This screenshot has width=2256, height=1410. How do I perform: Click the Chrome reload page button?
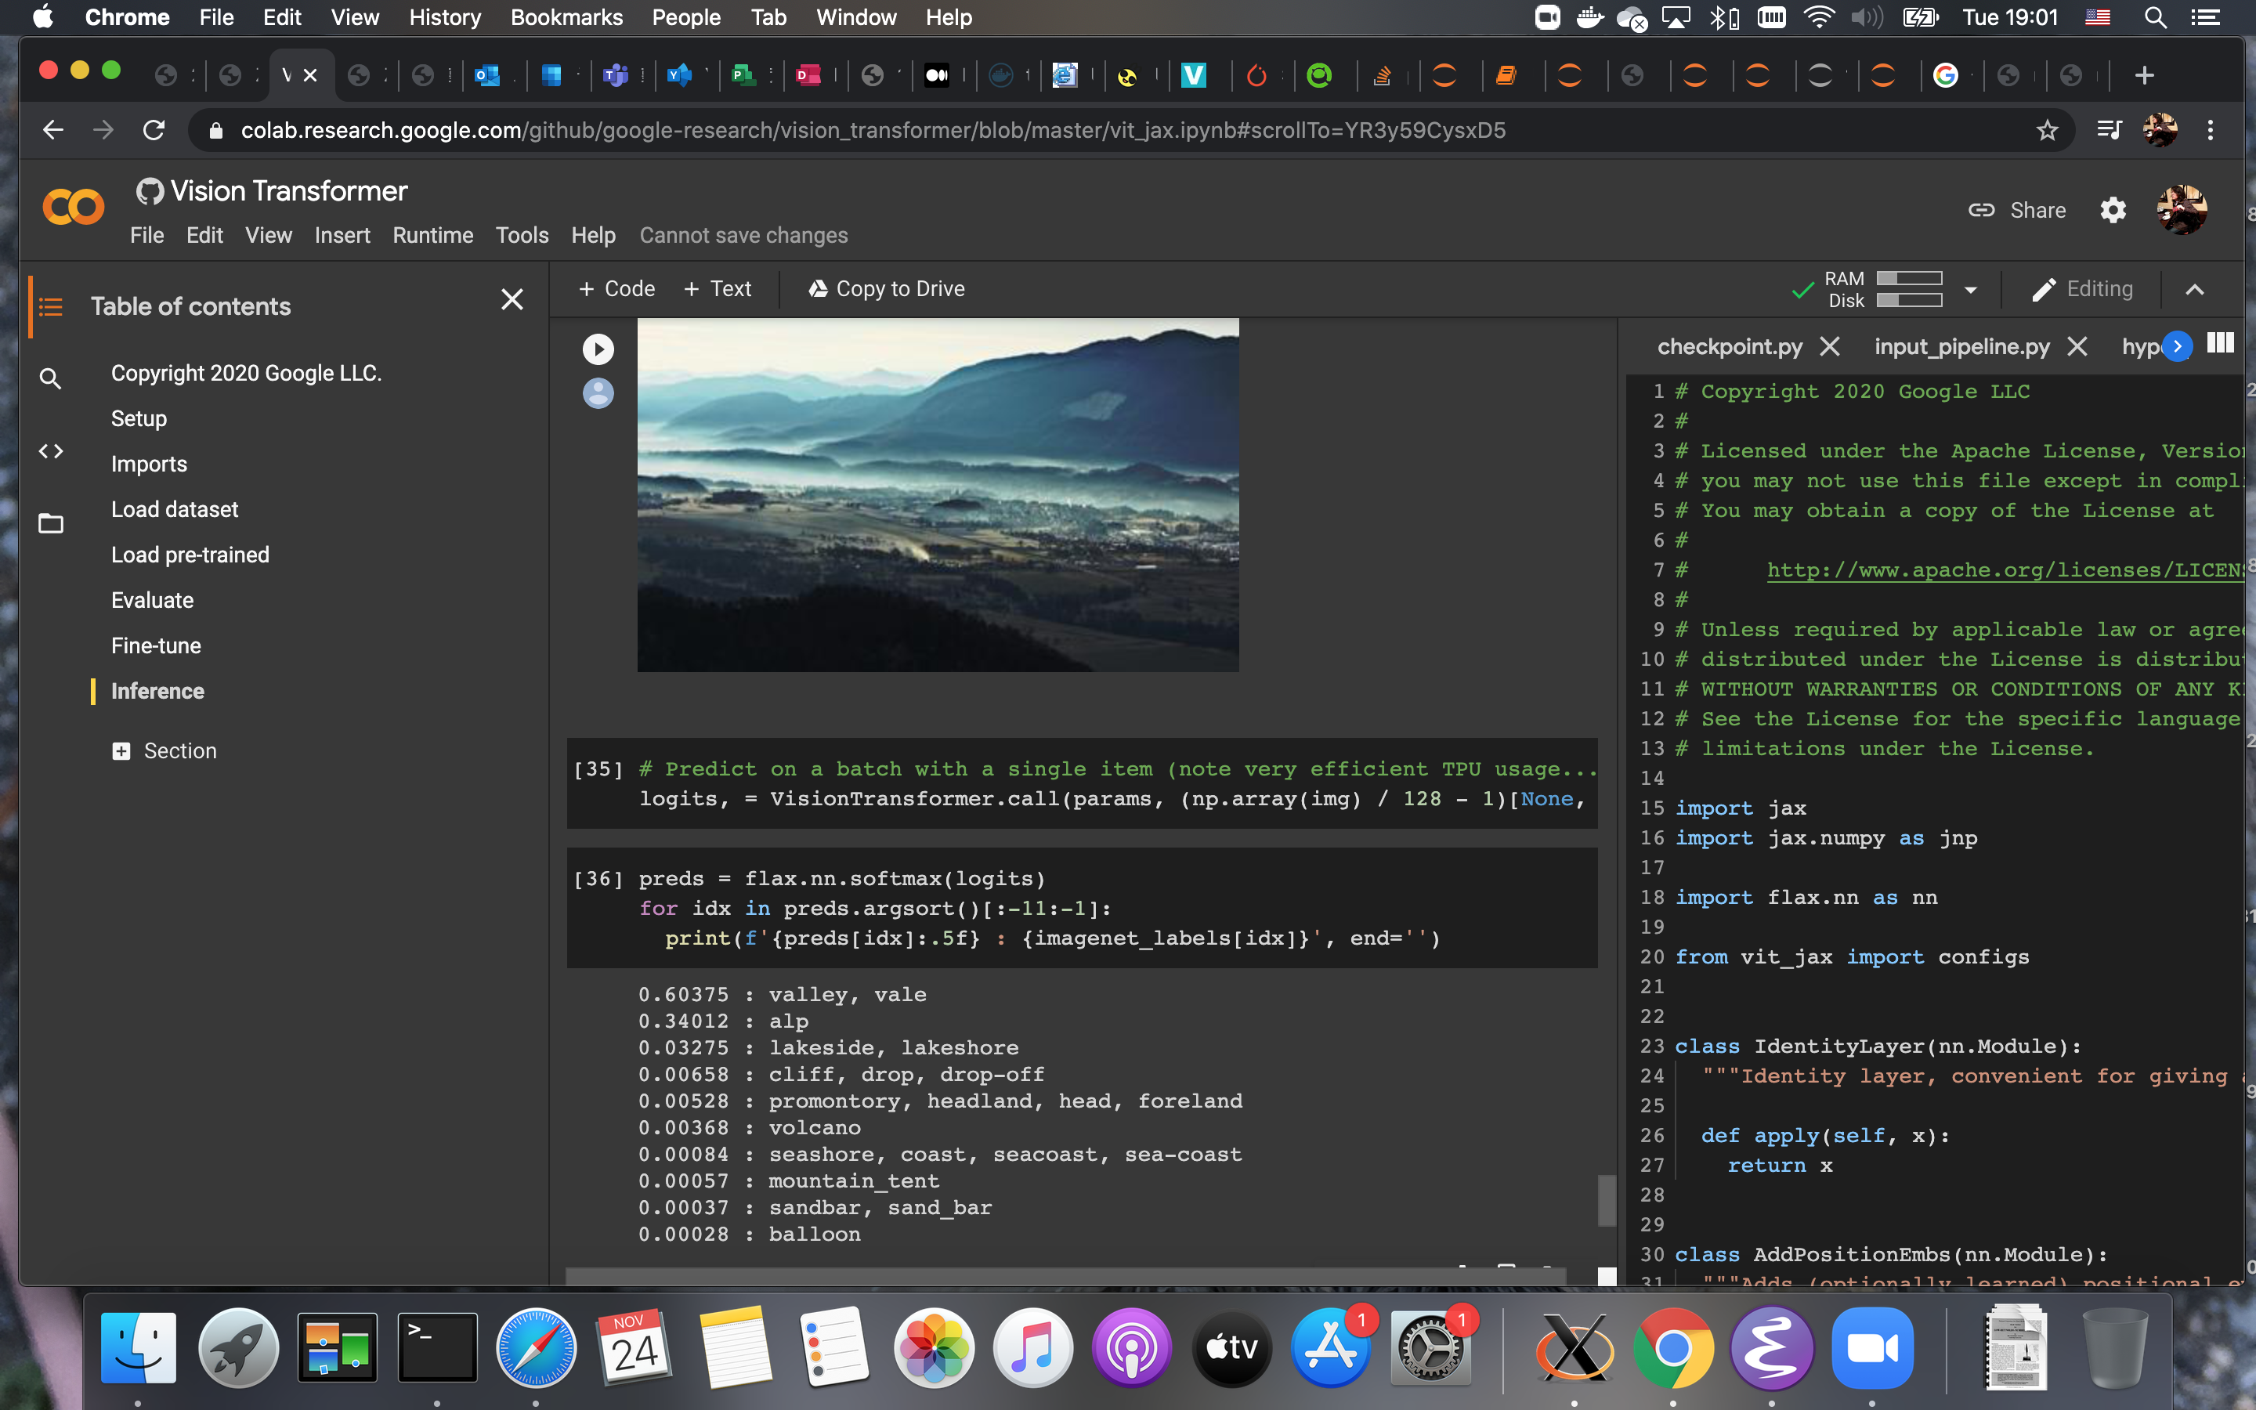pos(154,129)
